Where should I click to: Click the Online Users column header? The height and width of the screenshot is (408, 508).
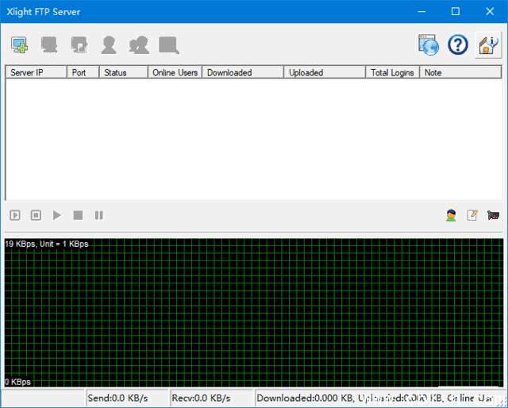175,72
